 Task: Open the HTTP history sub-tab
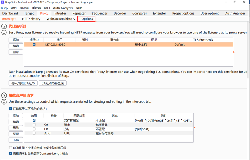(x=31, y=19)
